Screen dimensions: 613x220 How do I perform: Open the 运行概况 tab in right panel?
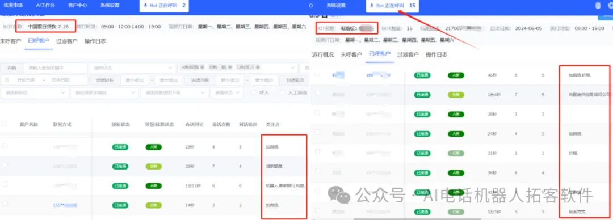tap(323, 54)
